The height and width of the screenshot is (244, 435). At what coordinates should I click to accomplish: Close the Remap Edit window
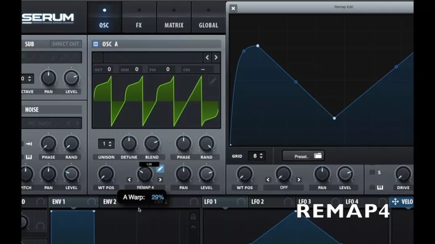click(233, 8)
